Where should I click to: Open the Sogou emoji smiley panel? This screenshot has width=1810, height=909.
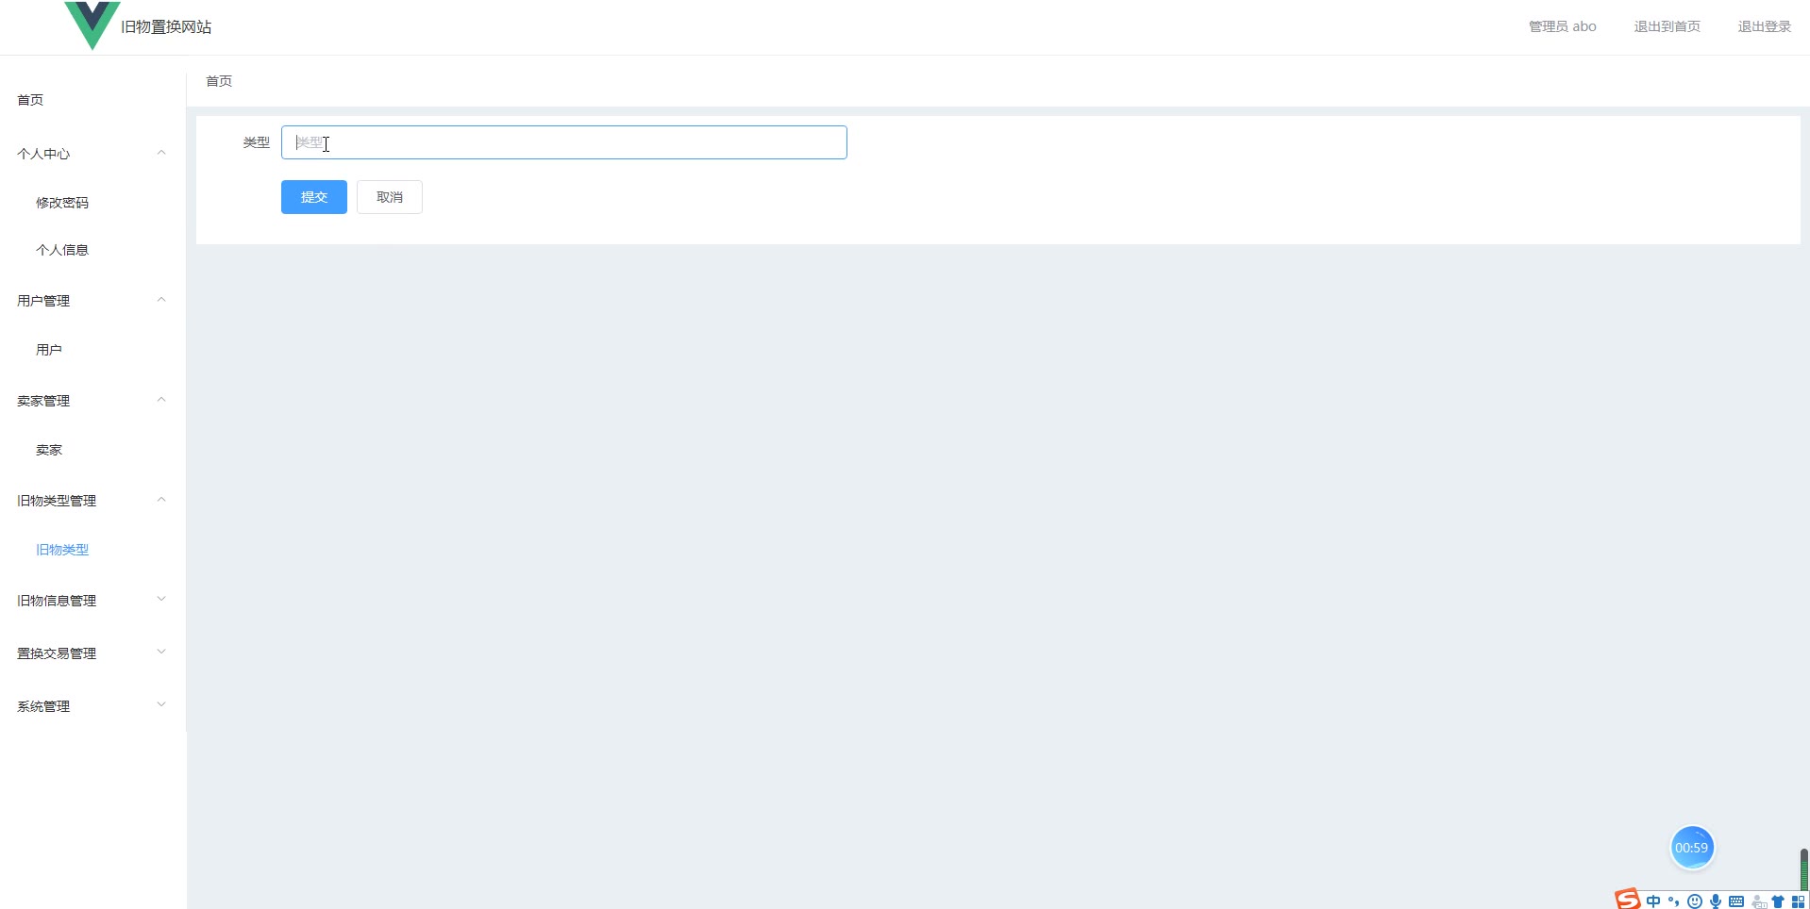point(1695,901)
